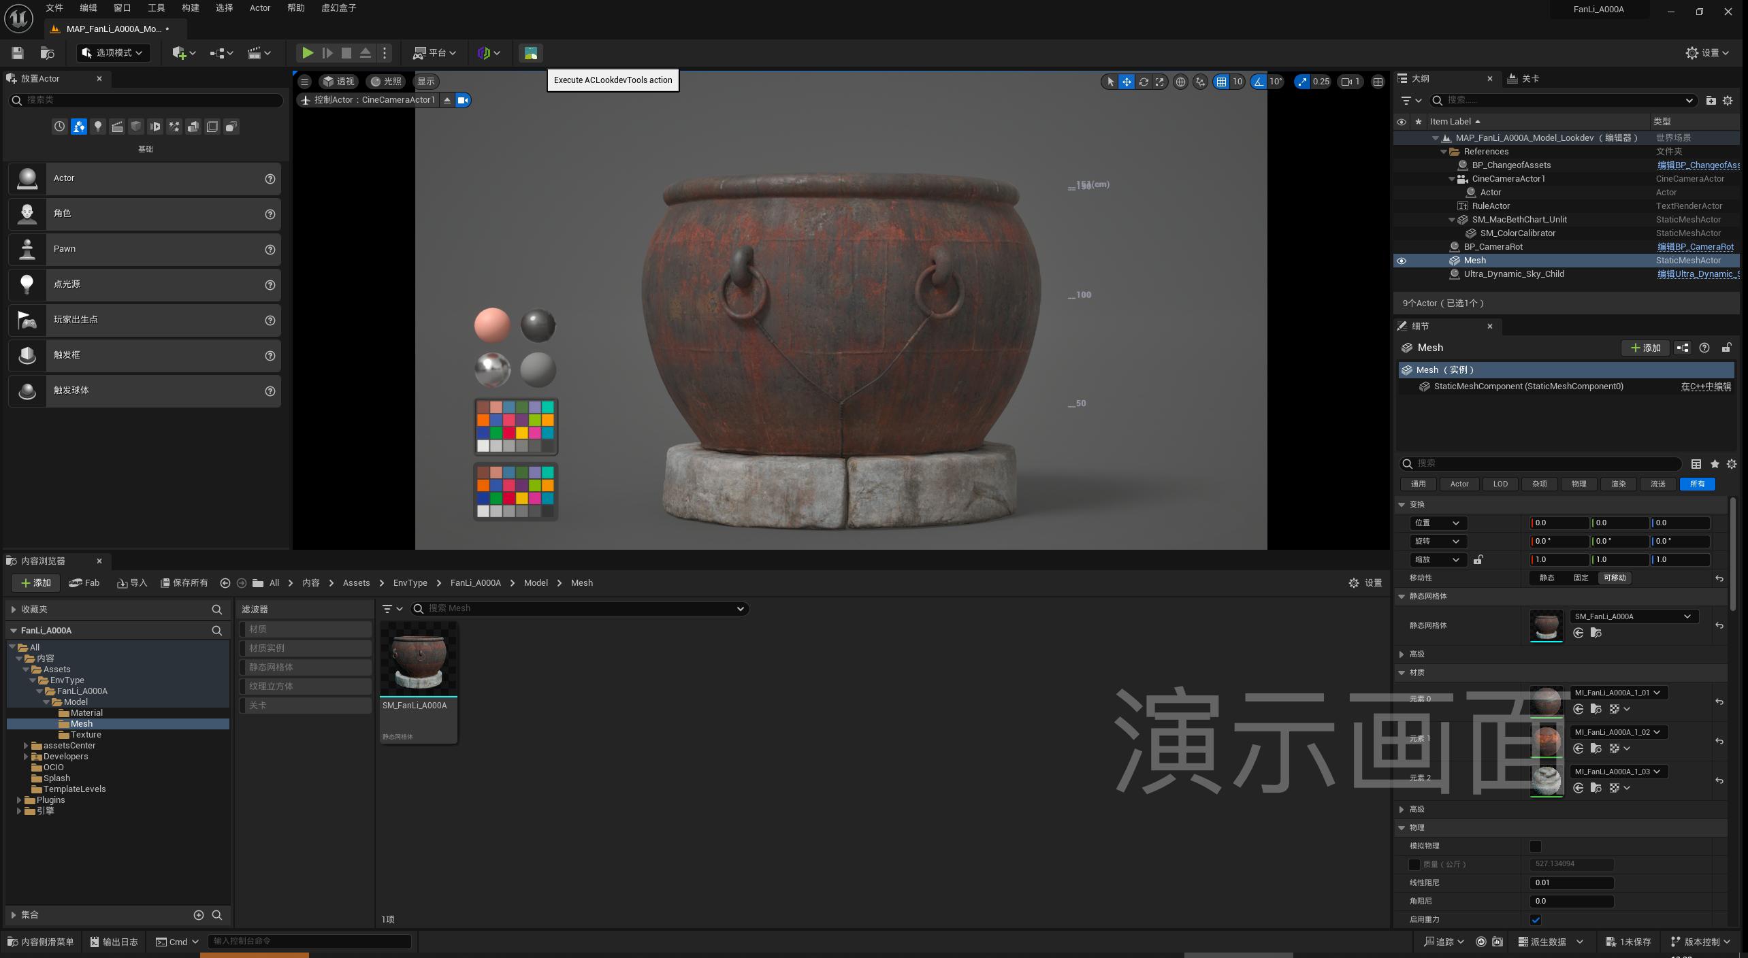Screen dimensions: 1748x958
Task: Open the 构建 menu
Action: (191, 8)
